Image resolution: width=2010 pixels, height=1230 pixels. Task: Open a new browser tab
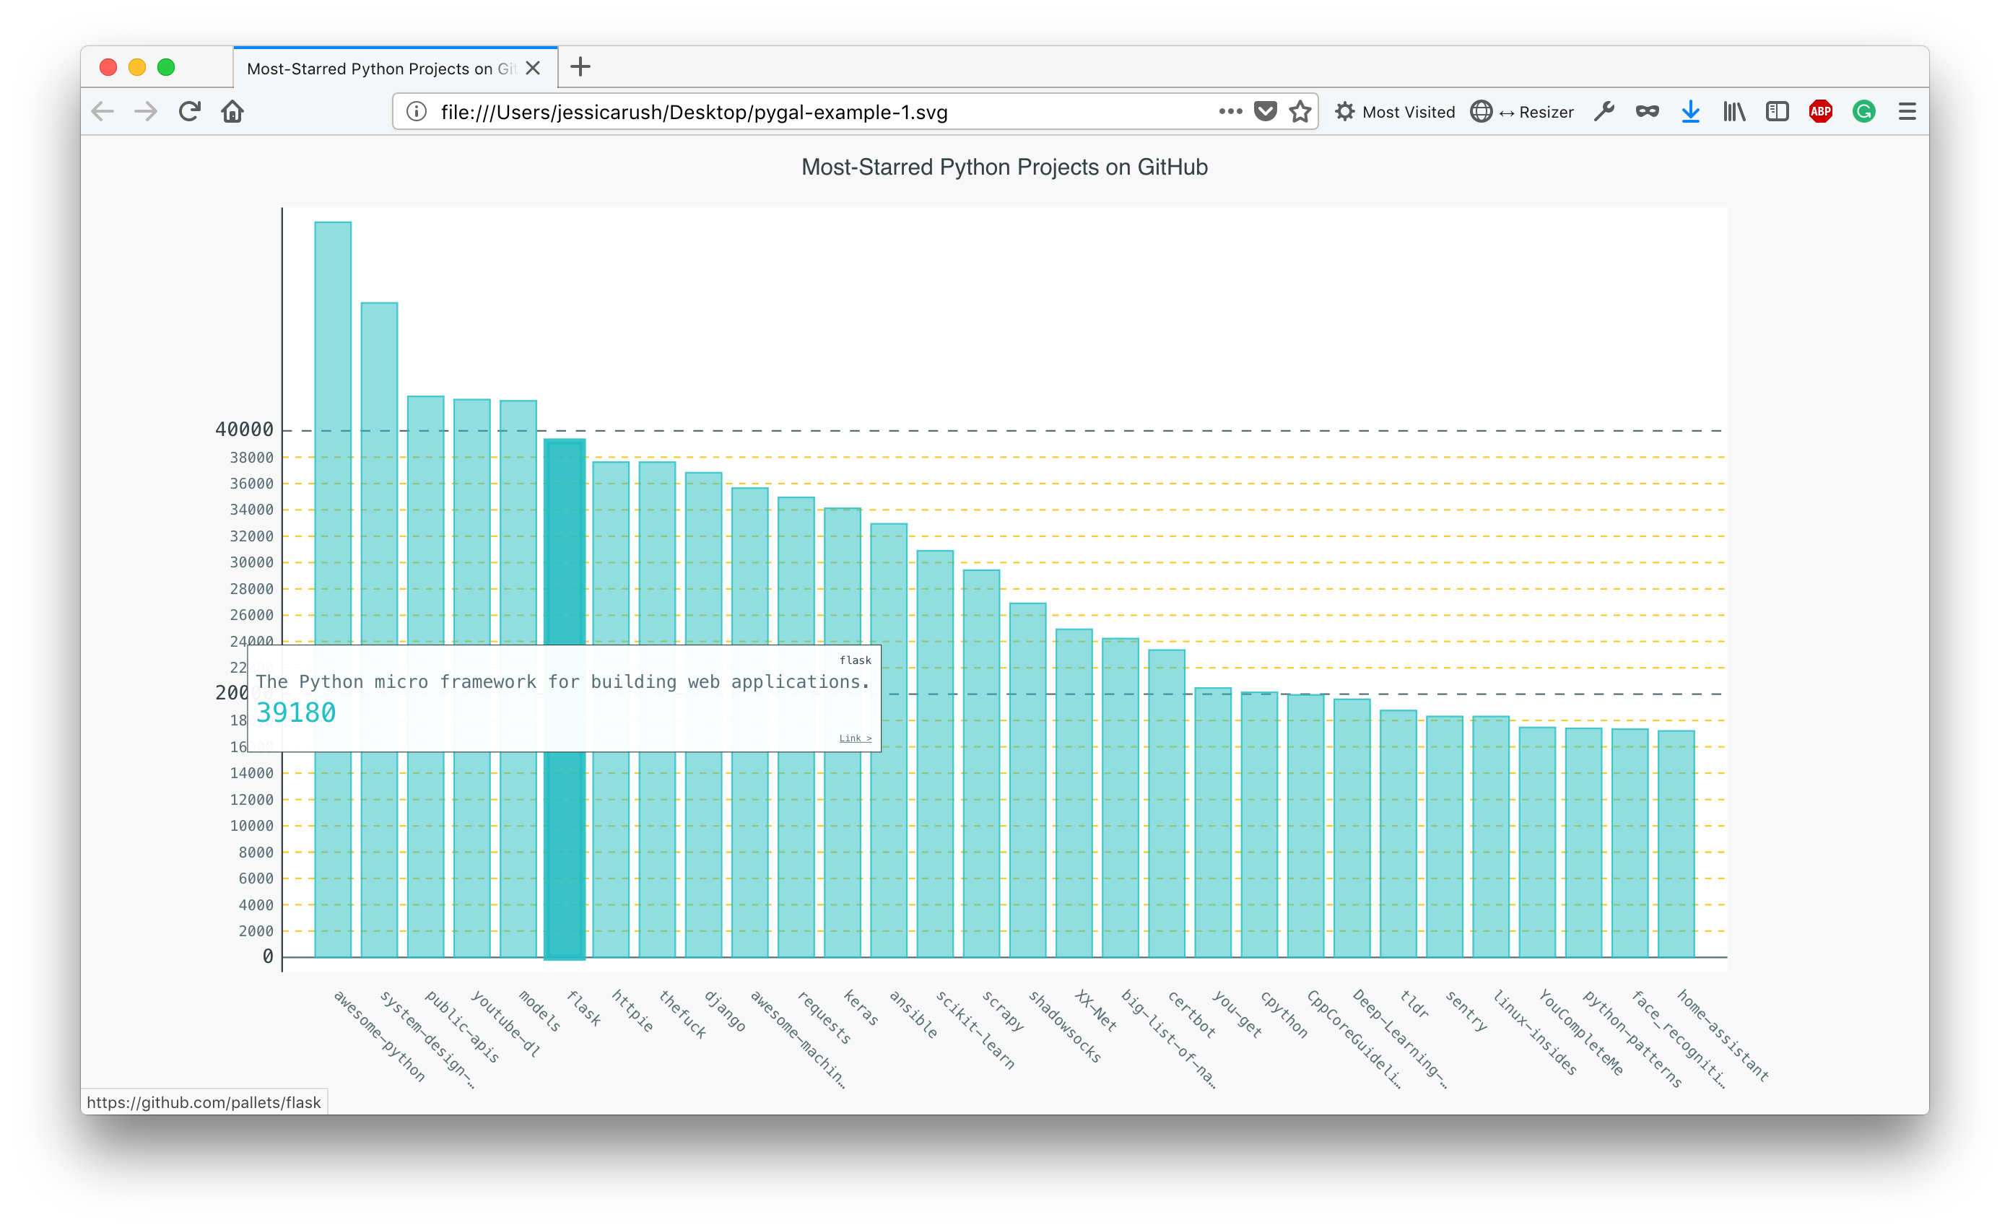coord(580,67)
